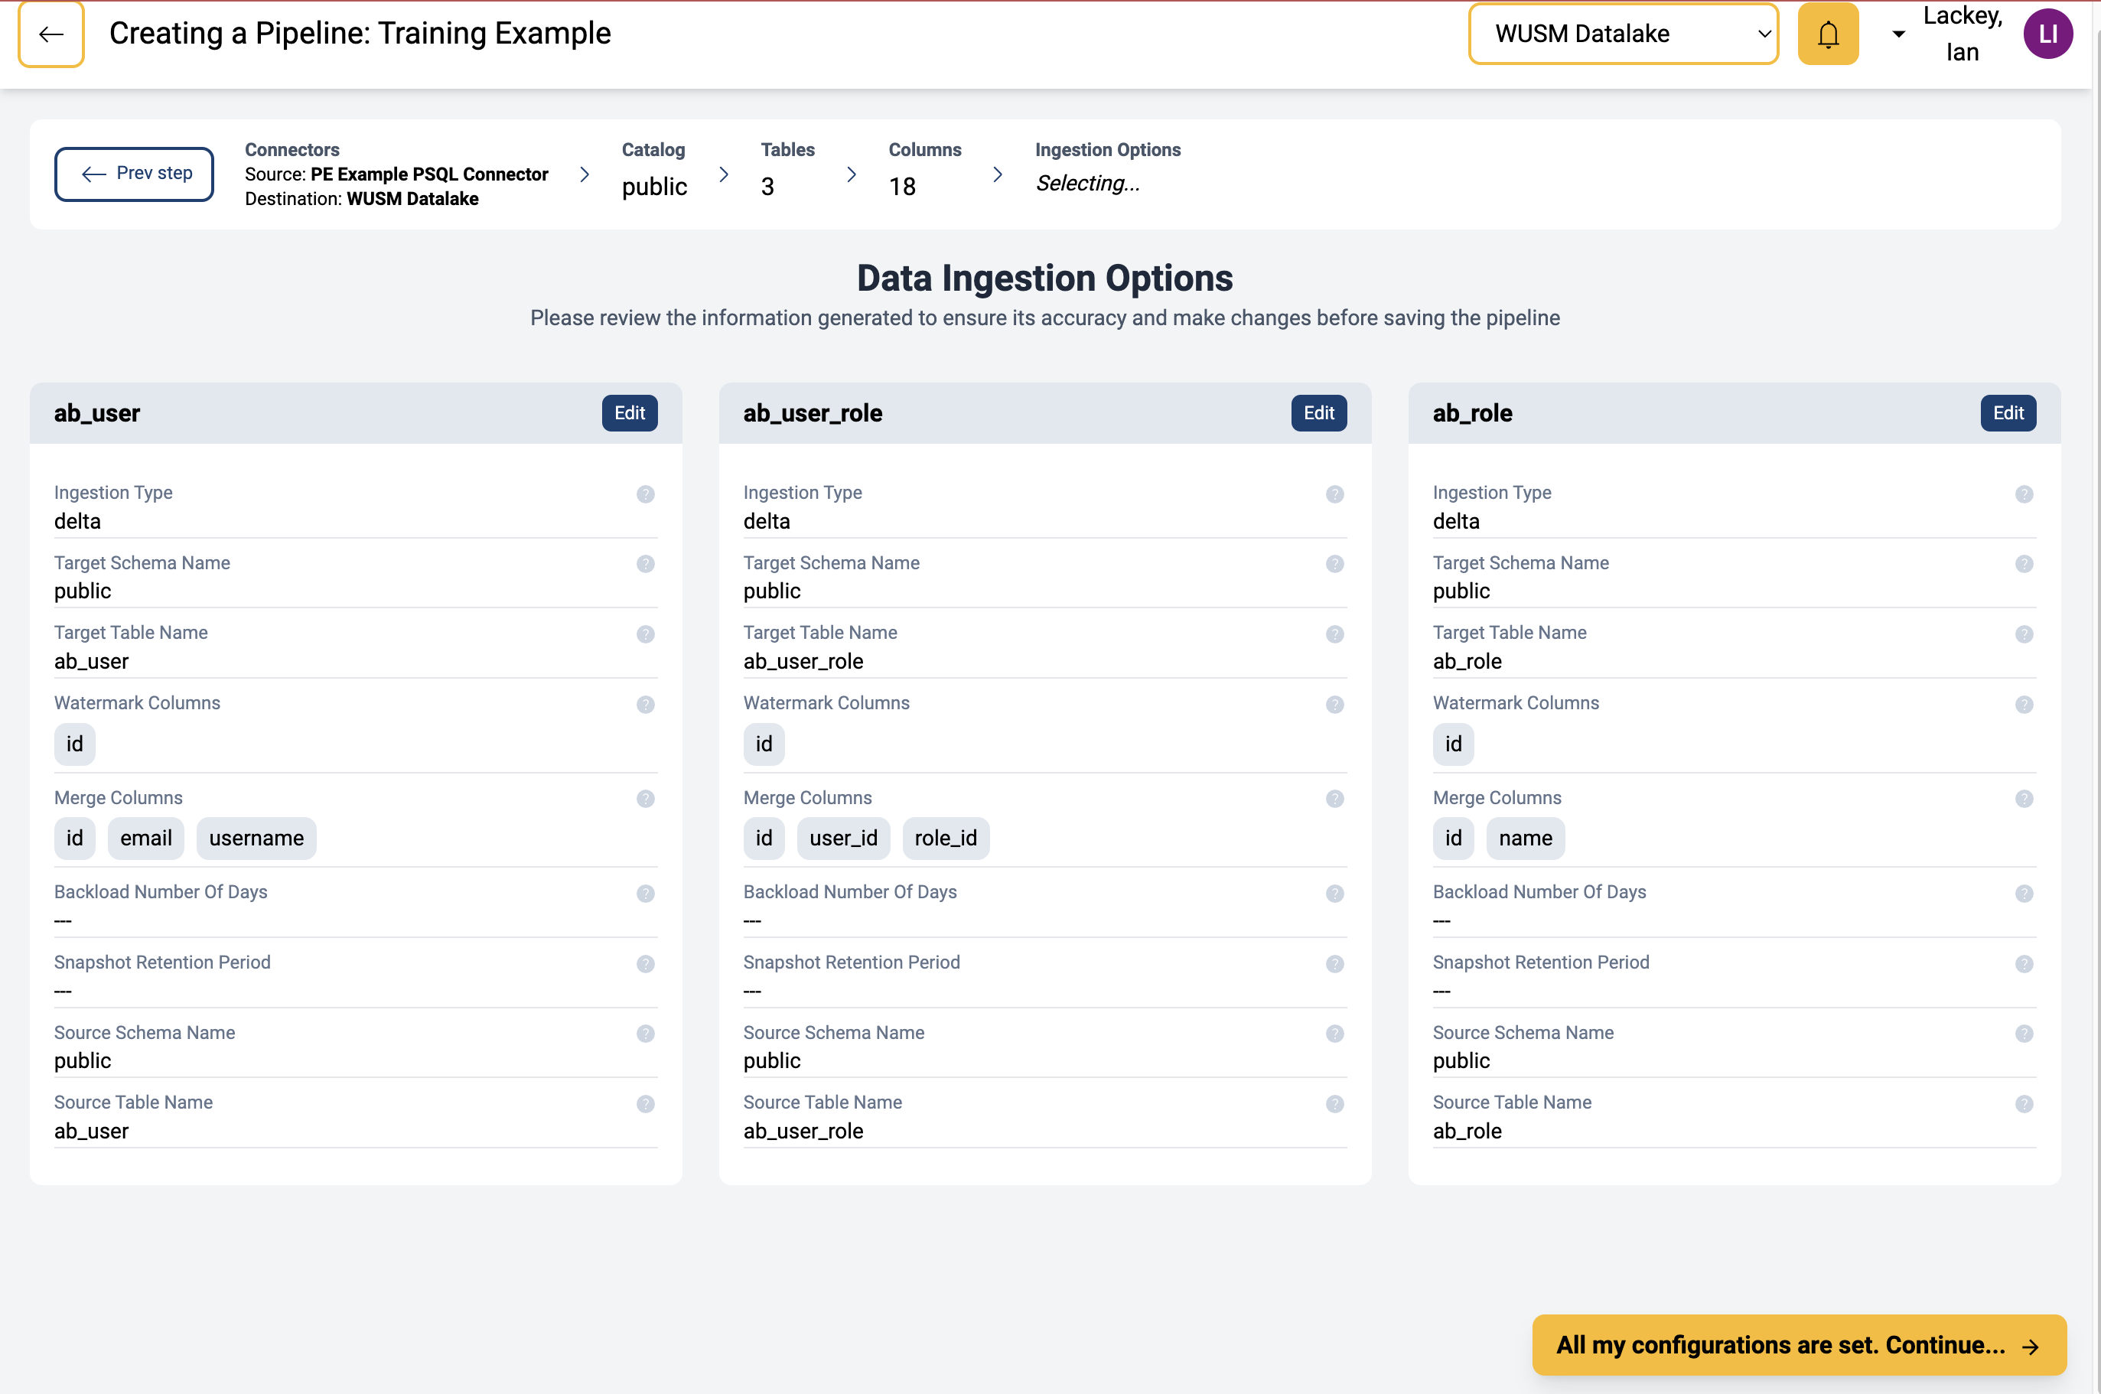Open the Connectors breadcrumb step
This screenshot has width=2101, height=1394.
click(396, 174)
